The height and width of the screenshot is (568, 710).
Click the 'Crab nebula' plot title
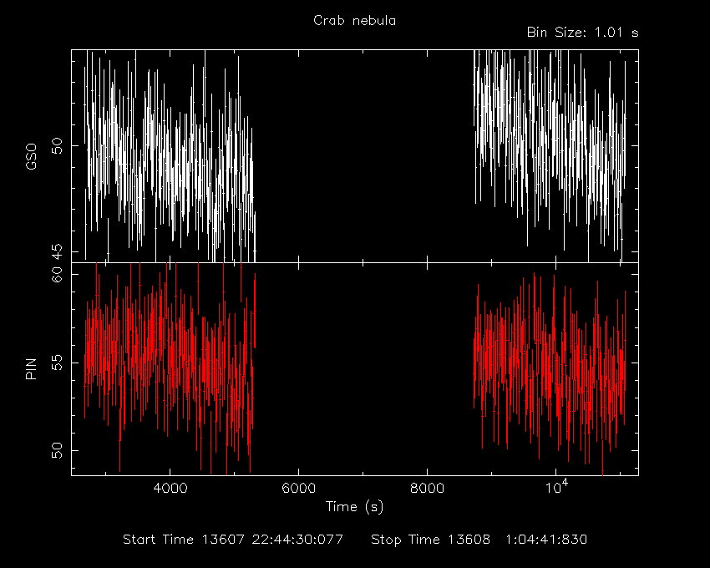pyautogui.click(x=354, y=21)
